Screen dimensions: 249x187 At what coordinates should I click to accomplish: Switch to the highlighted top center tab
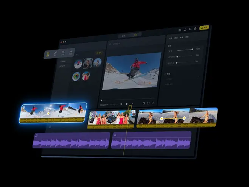[135, 35]
